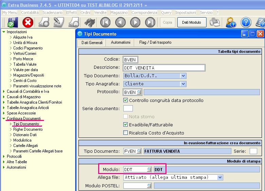The width and height of the screenshot is (265, 191).
Task: Open the Vendite menu
Action: (x=100, y=13)
